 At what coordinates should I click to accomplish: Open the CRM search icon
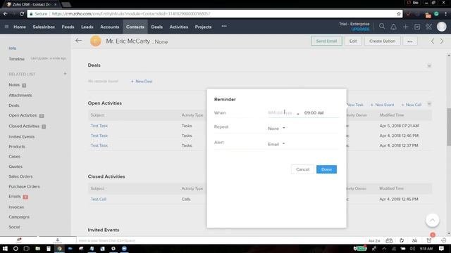click(382, 27)
